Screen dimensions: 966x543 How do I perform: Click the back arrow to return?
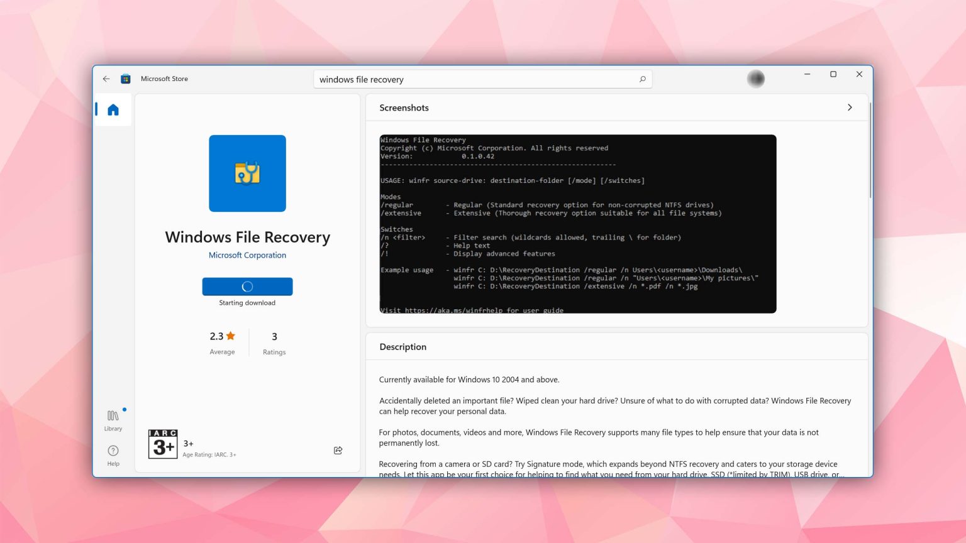[106, 79]
